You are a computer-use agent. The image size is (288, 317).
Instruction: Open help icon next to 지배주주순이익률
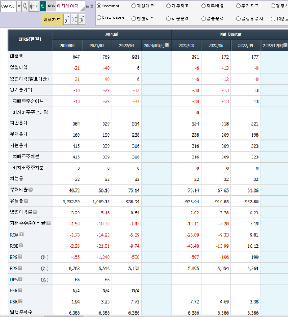click(48, 223)
